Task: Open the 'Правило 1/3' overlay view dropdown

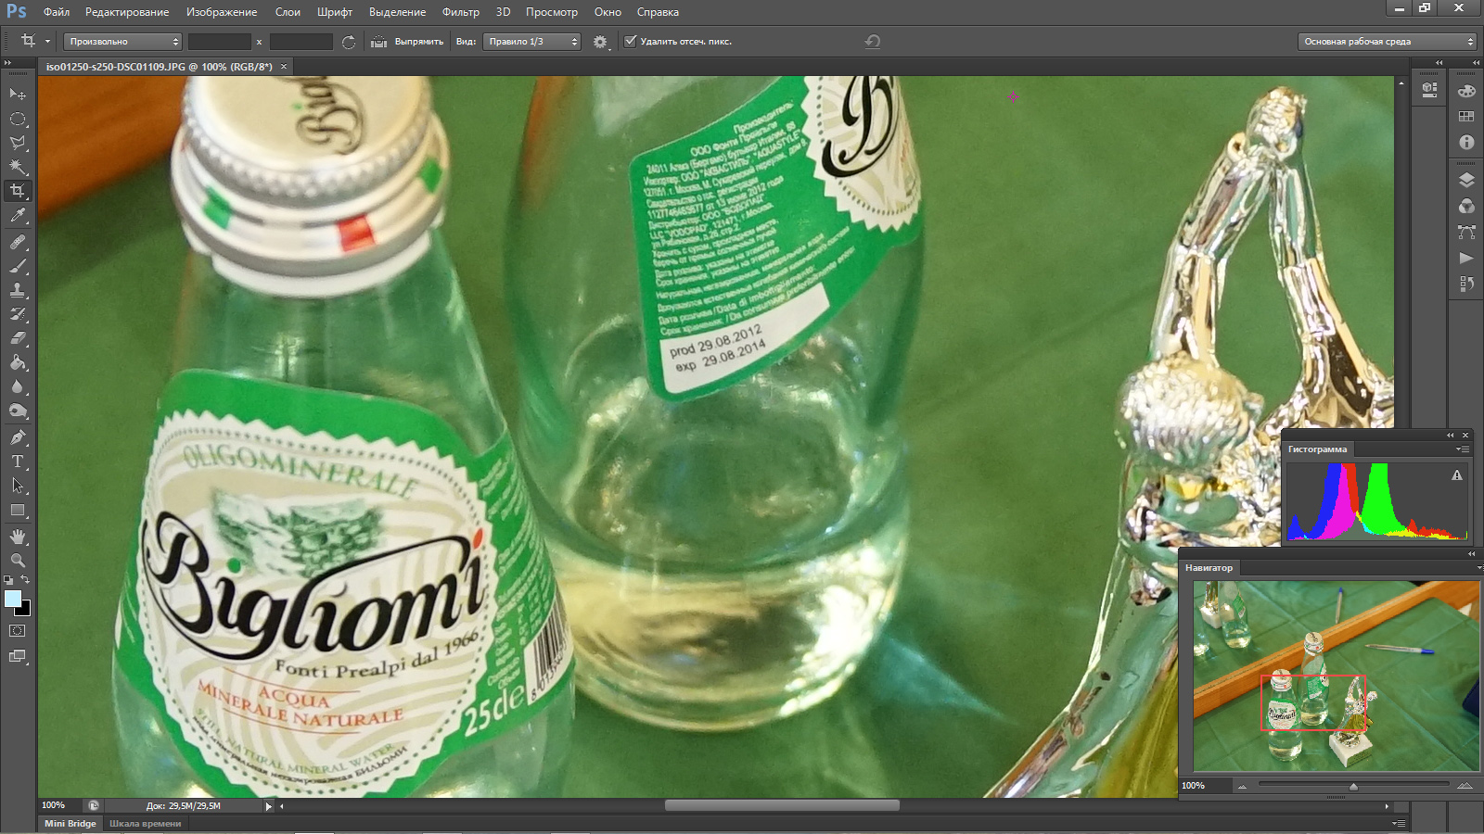Action: pos(531,42)
